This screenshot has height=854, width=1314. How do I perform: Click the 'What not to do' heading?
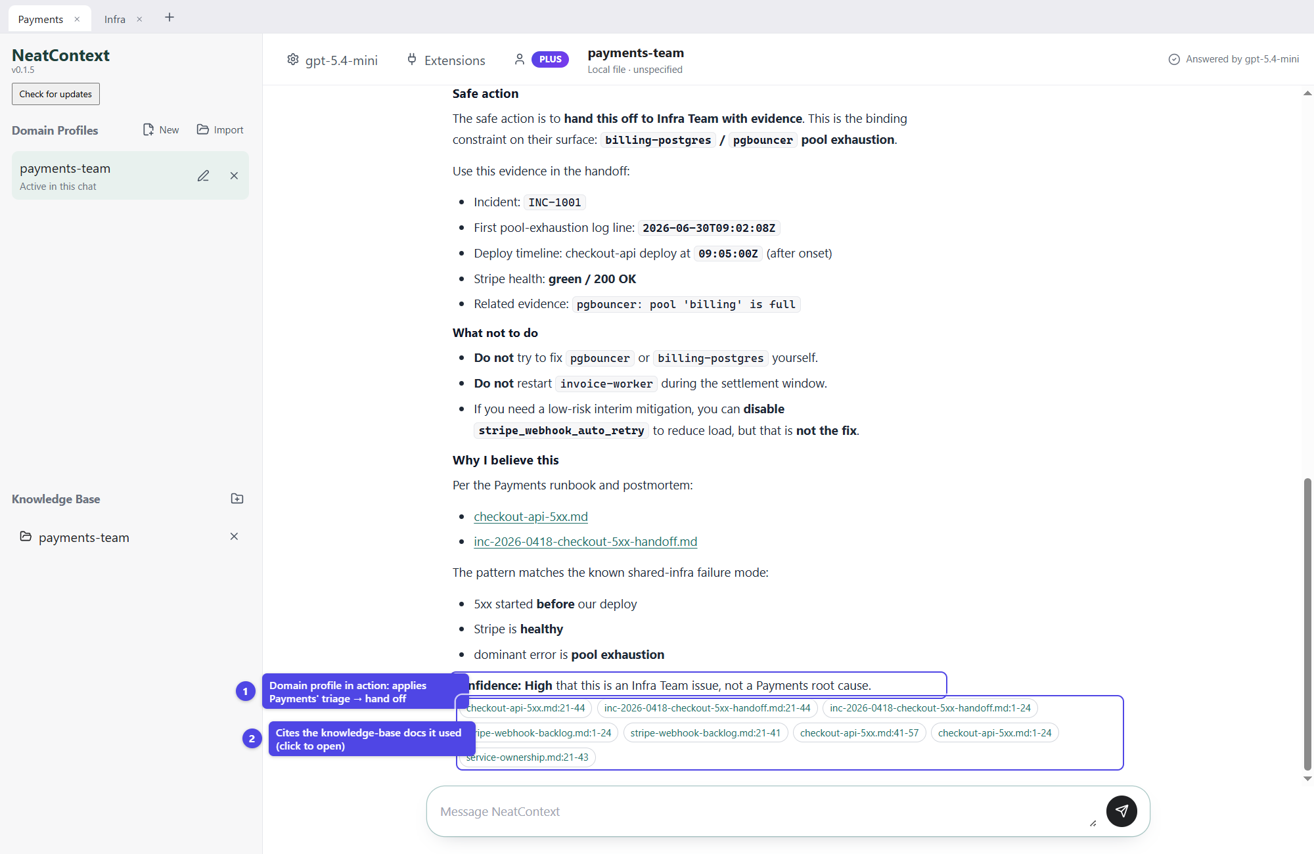click(x=495, y=333)
